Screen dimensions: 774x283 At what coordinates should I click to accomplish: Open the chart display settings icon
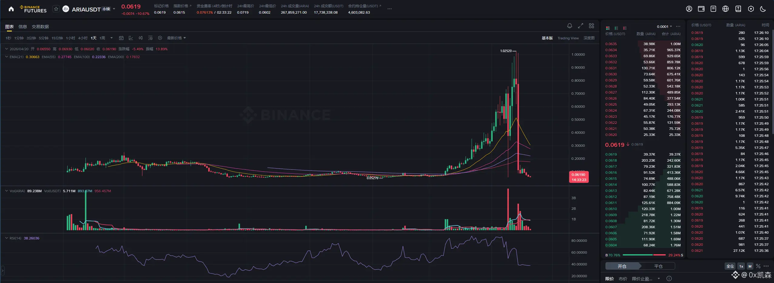point(150,38)
